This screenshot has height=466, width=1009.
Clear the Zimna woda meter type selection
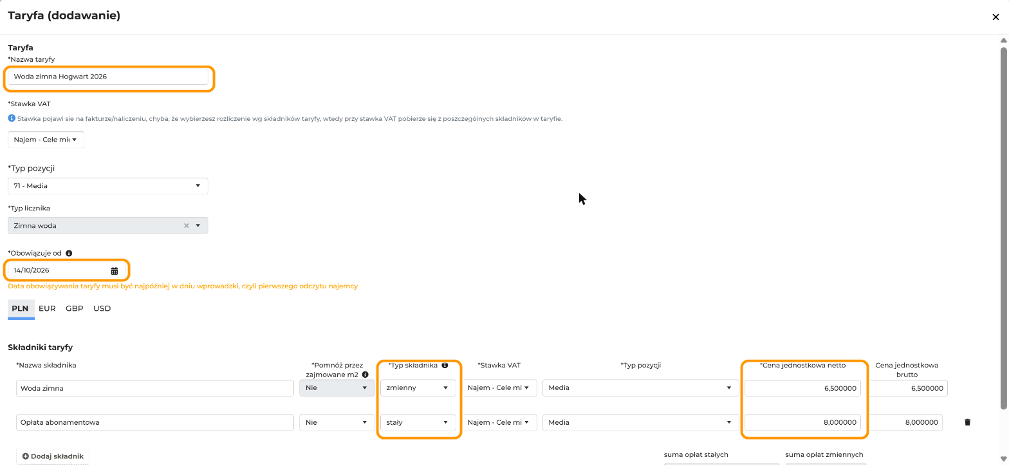187,225
